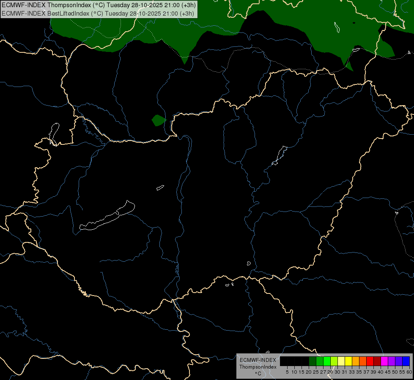This screenshot has height=380, width=414.
Task: Select the magenta 40–45 legend swatch
Action: pos(384,361)
